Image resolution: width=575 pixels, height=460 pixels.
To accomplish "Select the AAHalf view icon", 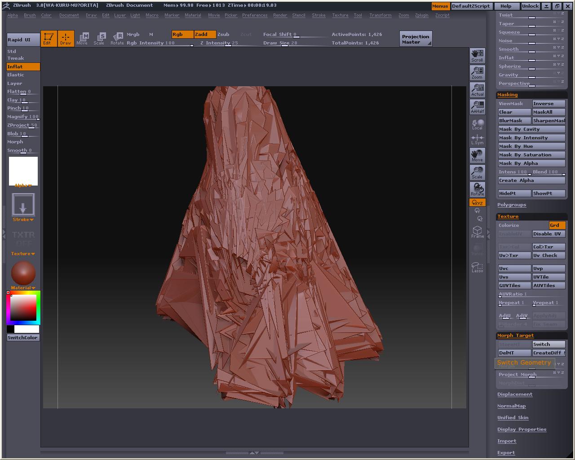I will pyautogui.click(x=477, y=107).
